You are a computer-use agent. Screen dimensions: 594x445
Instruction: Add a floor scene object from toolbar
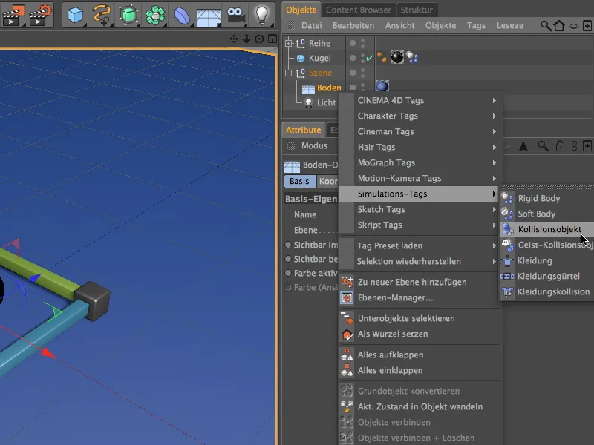209,16
